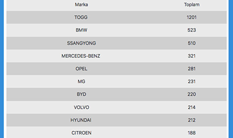Screen dimensions: 233x138
Task: Click the 281 total value
Action: click(x=192, y=69)
